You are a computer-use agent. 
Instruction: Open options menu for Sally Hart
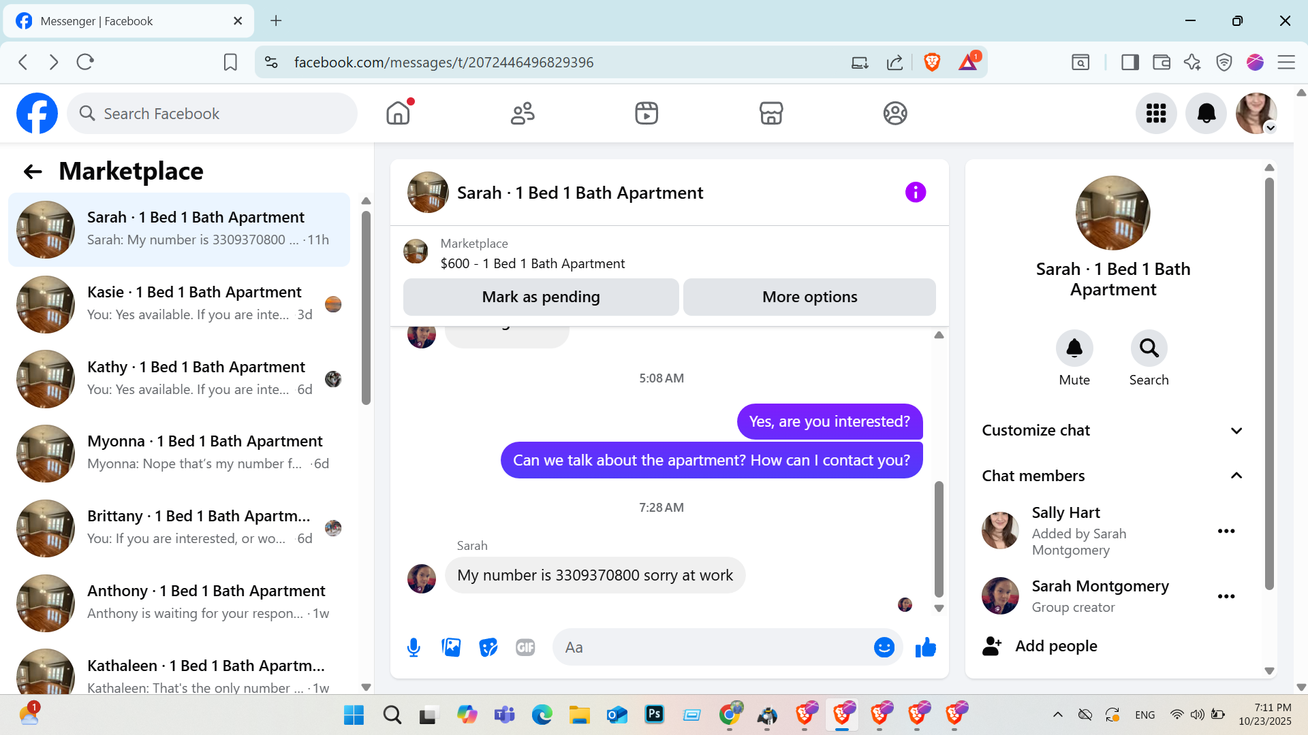(x=1226, y=531)
